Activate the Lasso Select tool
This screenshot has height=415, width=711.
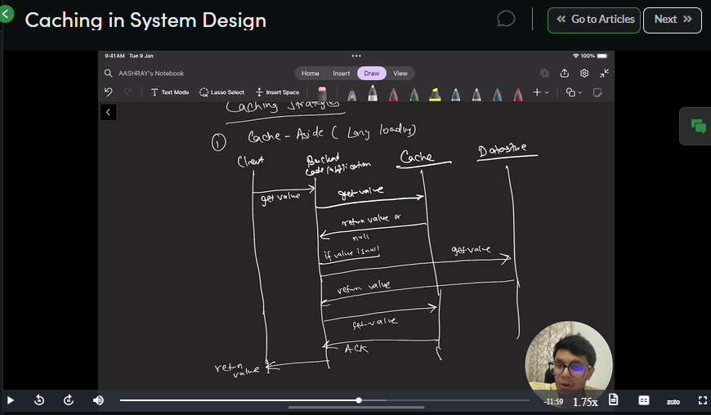coord(221,92)
